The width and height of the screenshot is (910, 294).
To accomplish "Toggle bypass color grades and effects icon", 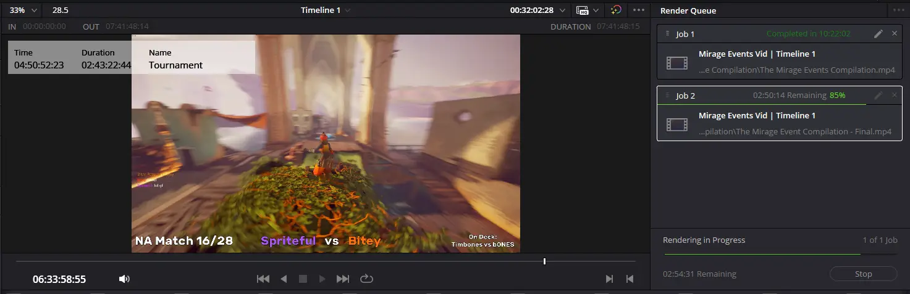I will coord(616,10).
